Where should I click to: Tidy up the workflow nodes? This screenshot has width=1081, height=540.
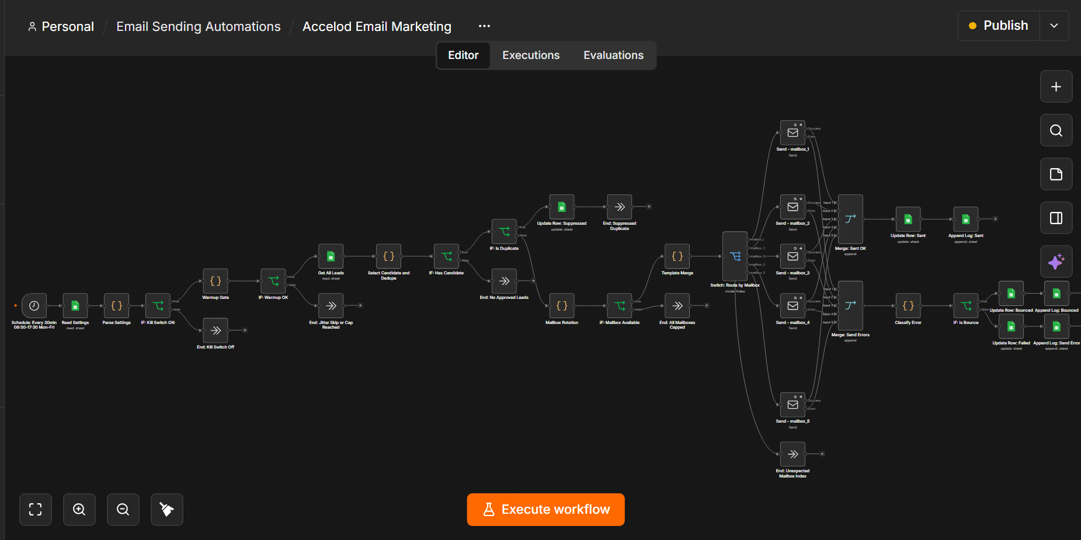coord(167,510)
